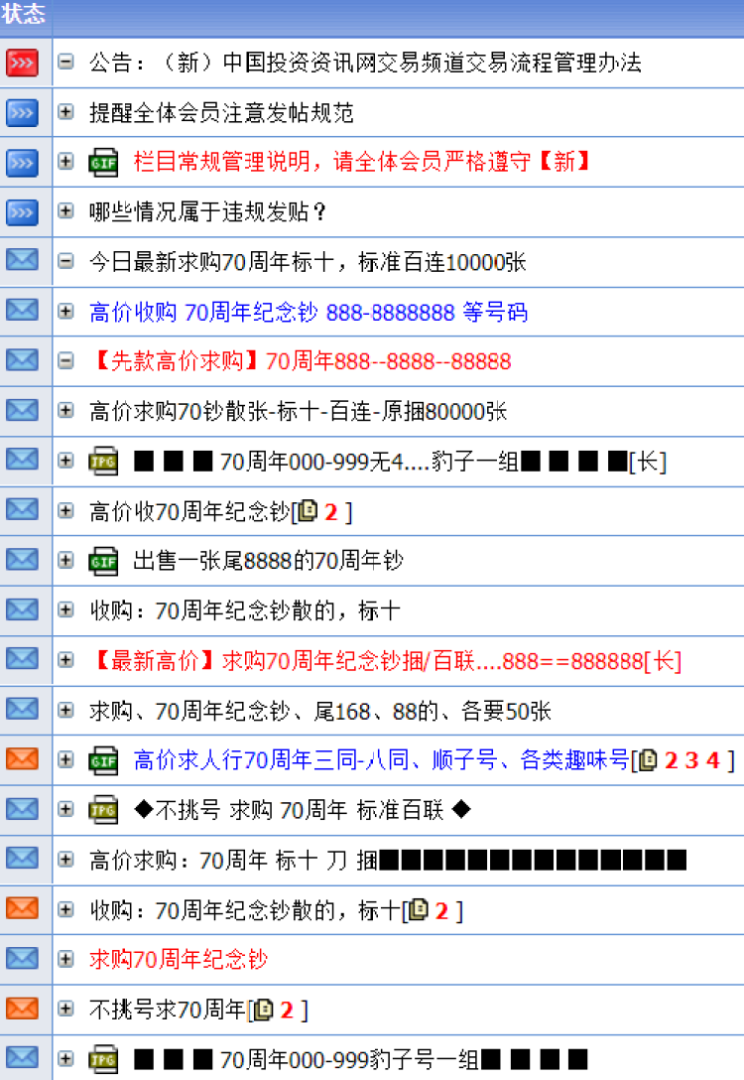Screen dimensions: 744x1080
Task: Click the GIF icon beside 栏目常规管理说明
Action: coord(103,163)
